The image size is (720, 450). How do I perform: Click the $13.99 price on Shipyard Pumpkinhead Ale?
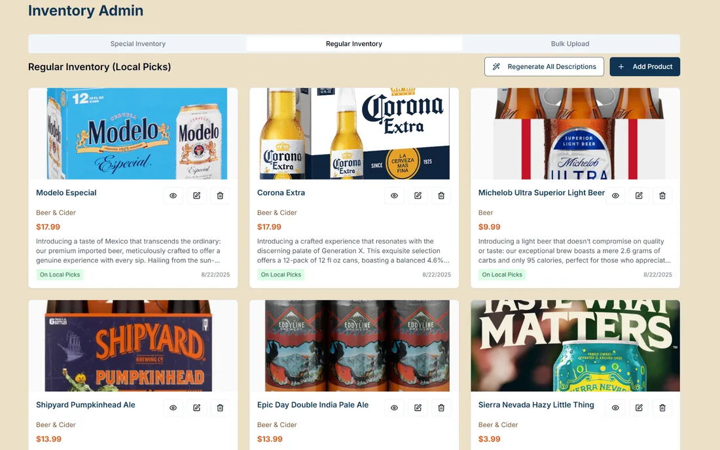tap(48, 439)
